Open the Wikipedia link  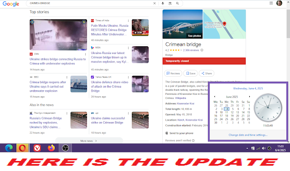180,98
